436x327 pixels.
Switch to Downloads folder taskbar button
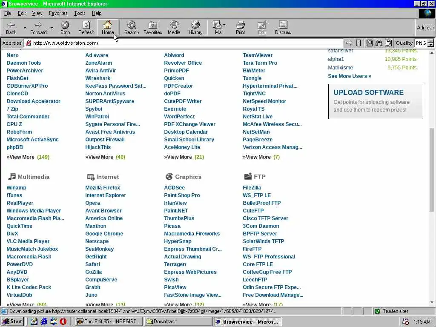(x=178, y=321)
